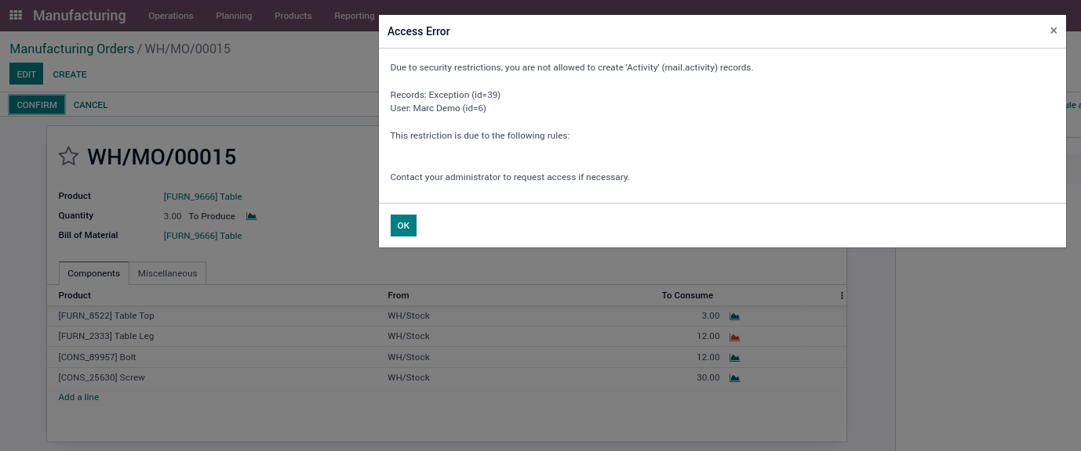This screenshot has height=451, width=1081.
Task: Open the apps grid menu icon
Action: point(16,15)
